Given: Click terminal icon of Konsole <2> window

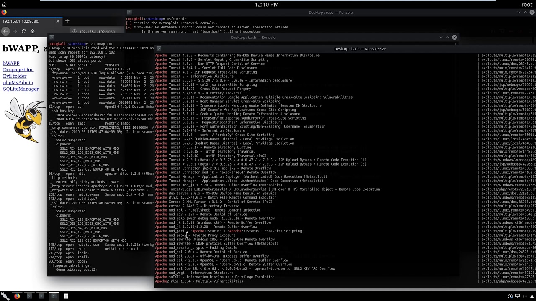Looking at the screenshot, I should coord(158,49).
